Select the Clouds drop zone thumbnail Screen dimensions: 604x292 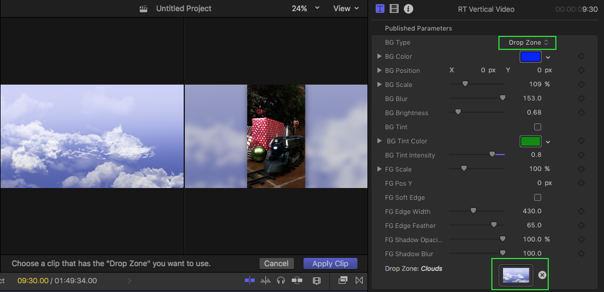tap(515, 275)
